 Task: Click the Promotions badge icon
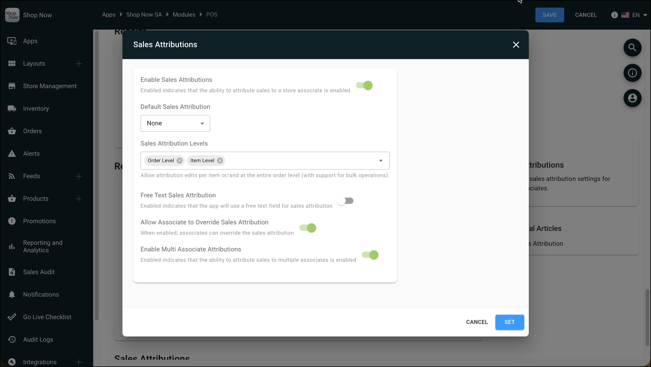(x=12, y=221)
